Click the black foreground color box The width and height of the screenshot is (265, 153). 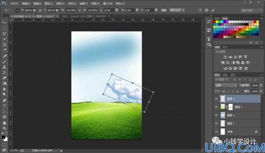(3, 137)
